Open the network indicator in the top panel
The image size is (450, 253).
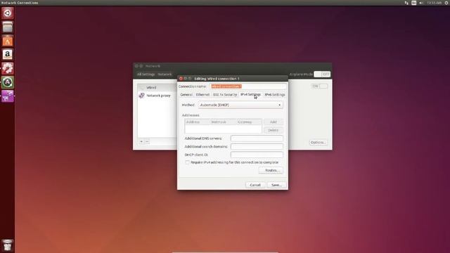406,3
